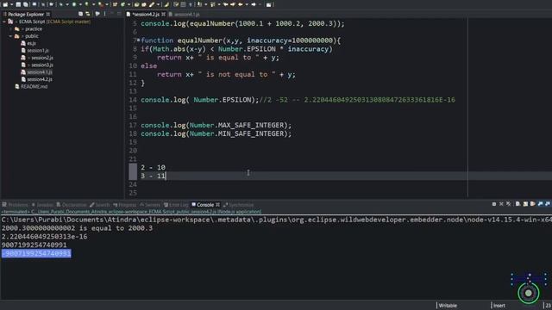The width and height of the screenshot is (552, 310).
Task: Select session2.js in Package Explorer
Action: pos(42,58)
